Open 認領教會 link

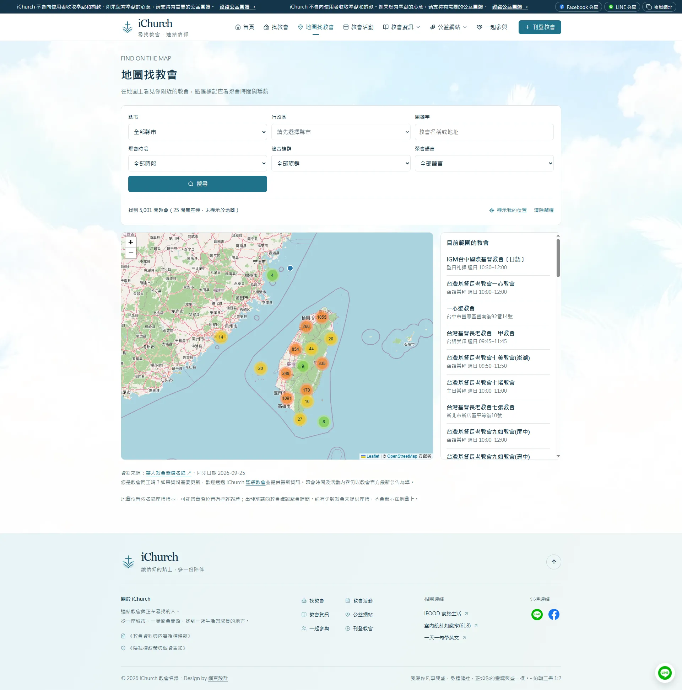(255, 483)
